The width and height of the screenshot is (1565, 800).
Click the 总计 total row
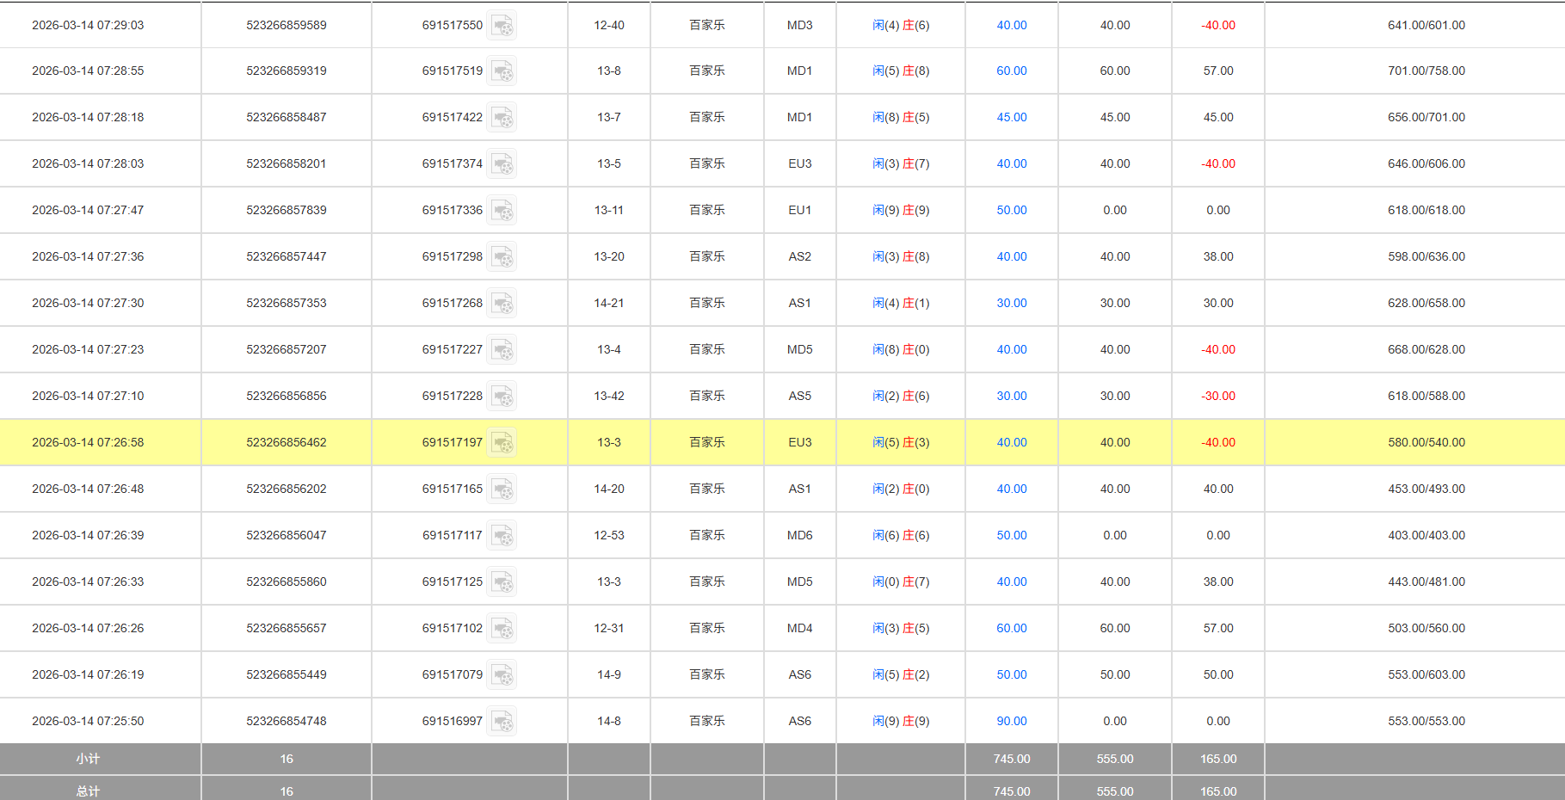pyautogui.click(x=86, y=791)
